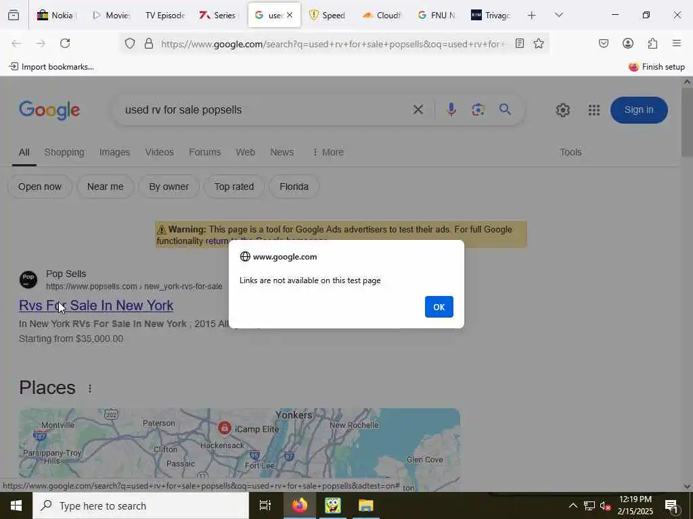This screenshot has height=519, width=693.
Task: Show hidden system tray icons
Action: point(573,505)
